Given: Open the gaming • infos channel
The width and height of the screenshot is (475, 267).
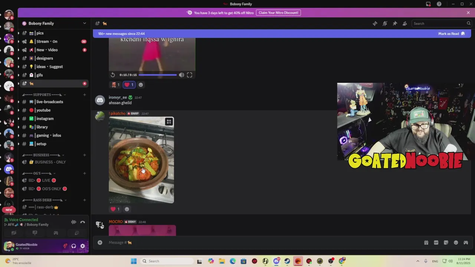Looking at the screenshot, I should coord(54,135).
